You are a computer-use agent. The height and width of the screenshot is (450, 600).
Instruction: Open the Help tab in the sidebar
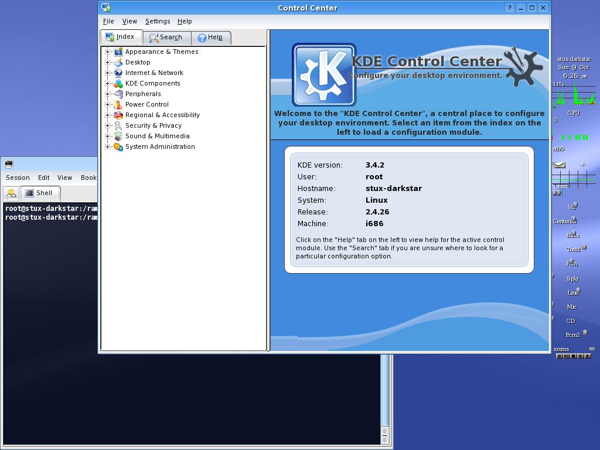pyautogui.click(x=211, y=37)
